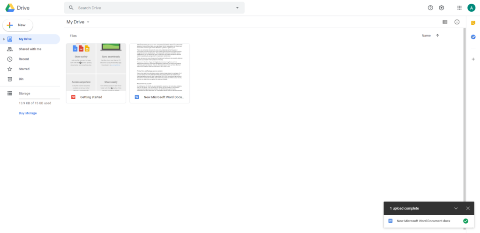Open the Google apps grid
Screen dimensions: 480x233
click(459, 8)
